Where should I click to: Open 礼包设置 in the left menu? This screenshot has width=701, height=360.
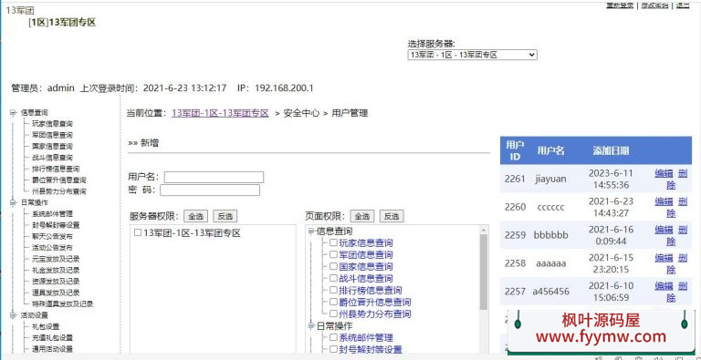pos(46,326)
